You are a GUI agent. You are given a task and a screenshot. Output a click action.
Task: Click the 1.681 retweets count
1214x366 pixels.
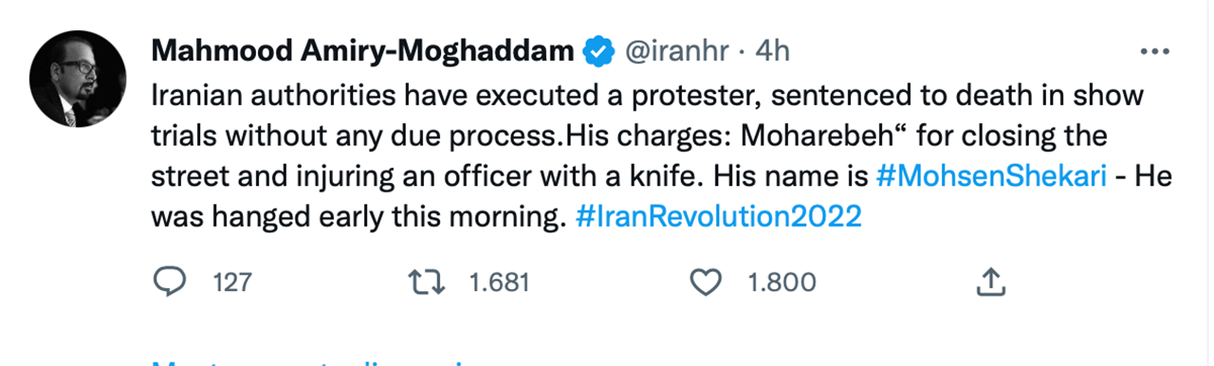click(499, 283)
